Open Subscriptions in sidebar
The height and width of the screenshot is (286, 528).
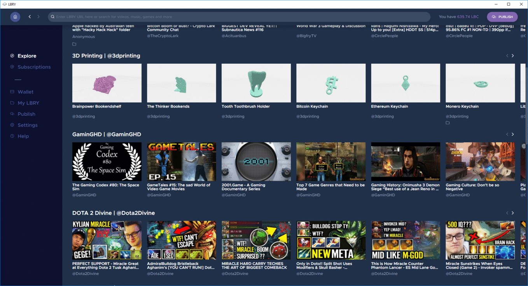tap(34, 67)
